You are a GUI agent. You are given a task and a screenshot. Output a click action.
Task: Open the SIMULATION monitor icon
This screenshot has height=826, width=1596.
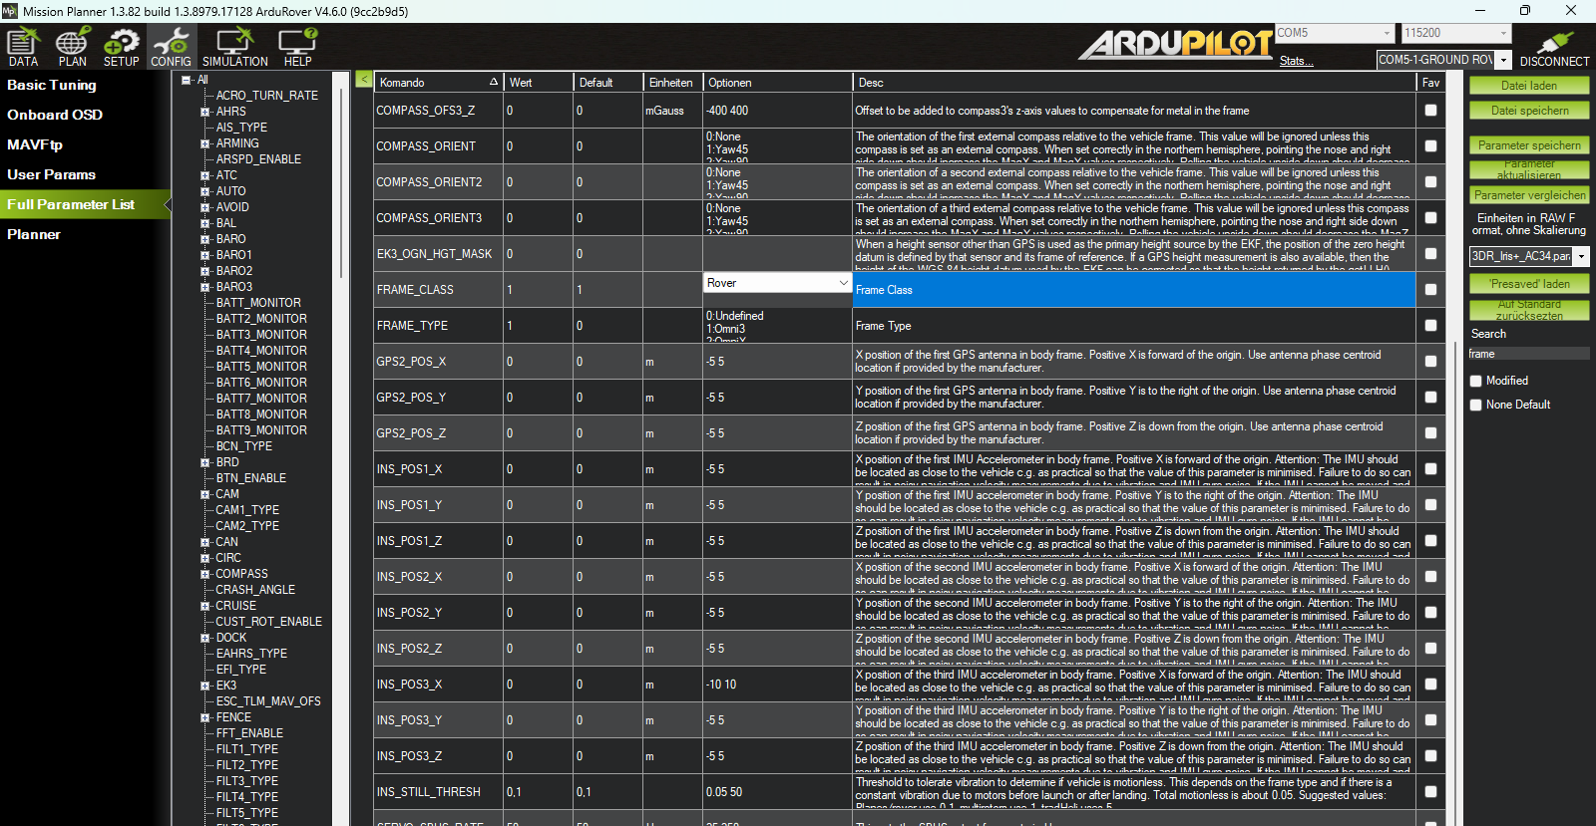[234, 47]
